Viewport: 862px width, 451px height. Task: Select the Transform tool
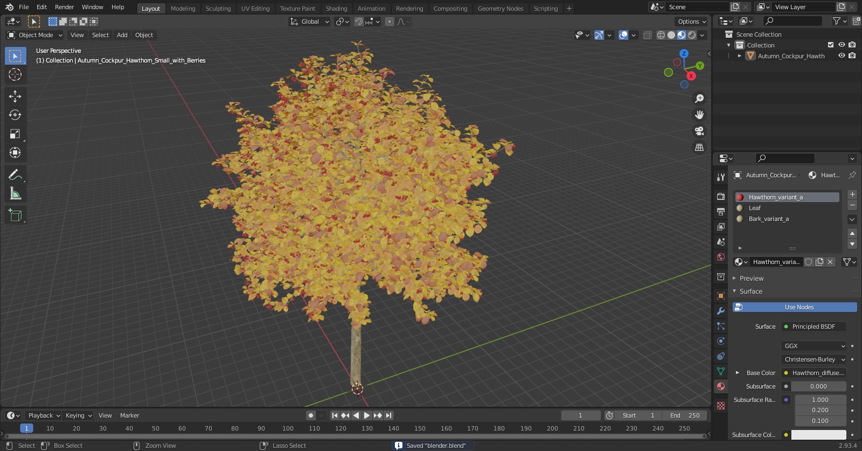coord(15,152)
